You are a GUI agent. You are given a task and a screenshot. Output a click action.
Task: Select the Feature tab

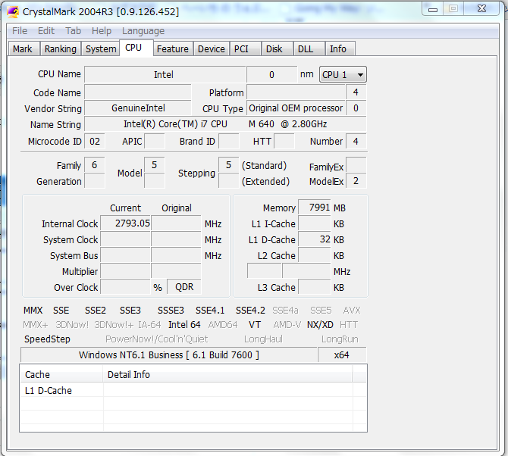[172, 49]
